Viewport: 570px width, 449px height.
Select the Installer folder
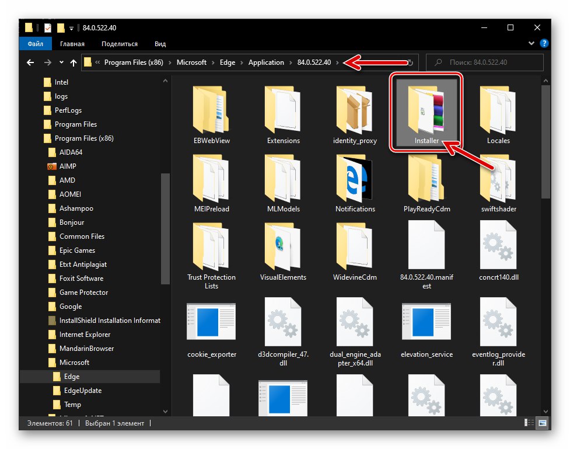(426, 113)
